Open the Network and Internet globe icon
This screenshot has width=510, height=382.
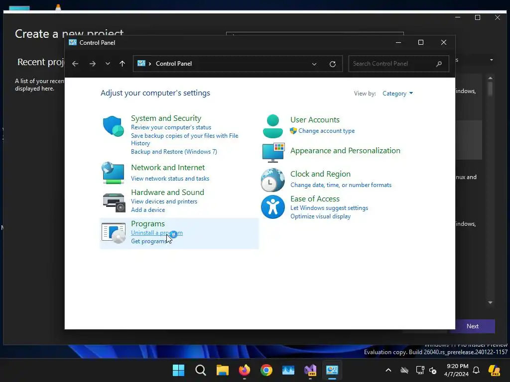[x=113, y=173]
